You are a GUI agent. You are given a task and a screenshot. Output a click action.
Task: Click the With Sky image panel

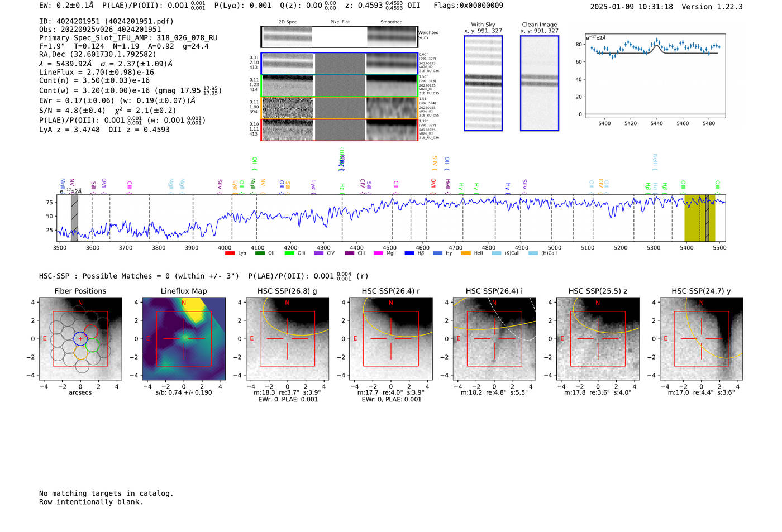click(483, 83)
